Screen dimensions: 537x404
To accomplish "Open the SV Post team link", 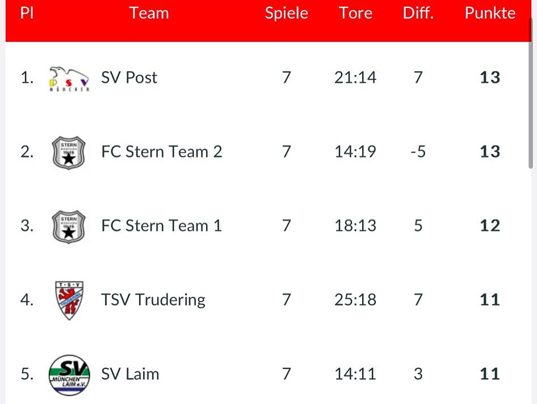I will coord(129,78).
